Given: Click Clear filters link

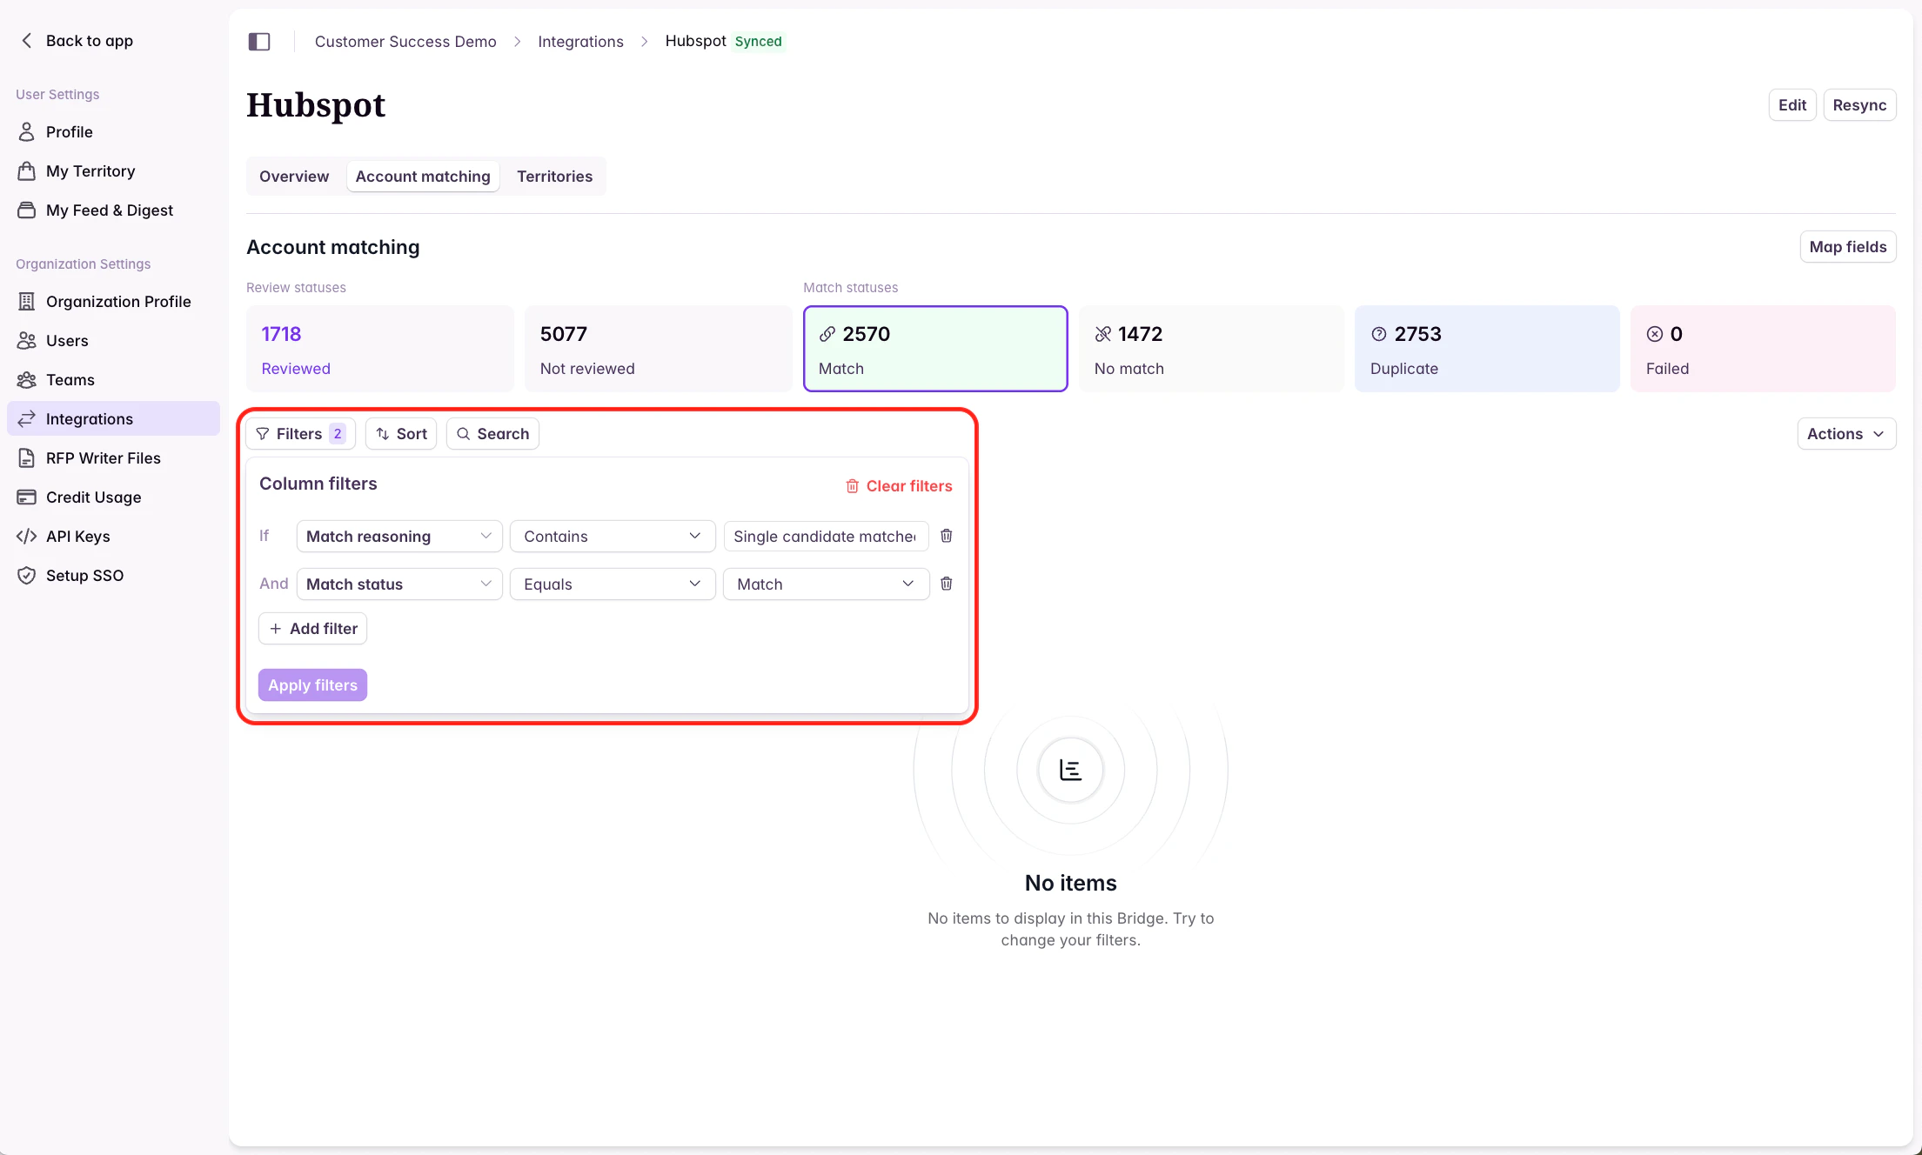Looking at the screenshot, I should [899, 486].
